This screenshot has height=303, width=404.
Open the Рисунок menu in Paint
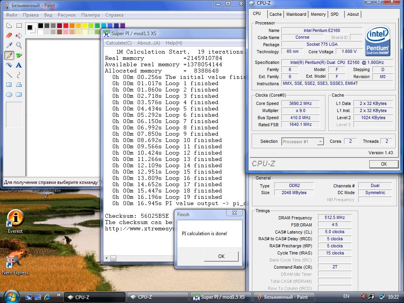point(66,15)
